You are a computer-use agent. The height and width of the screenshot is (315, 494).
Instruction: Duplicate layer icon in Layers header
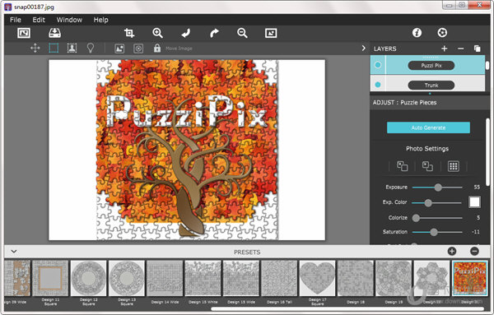pyautogui.click(x=477, y=49)
